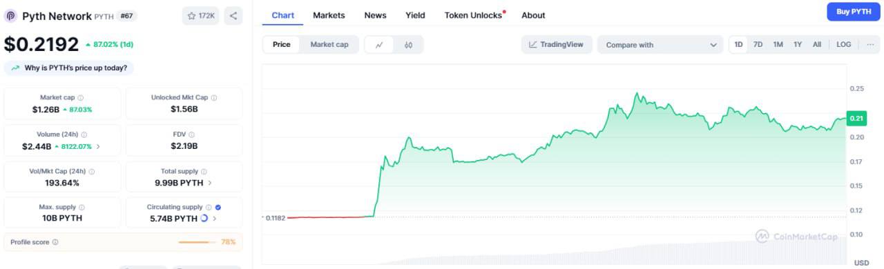
Task: Click the Profile score progress bar
Action: coord(198,242)
